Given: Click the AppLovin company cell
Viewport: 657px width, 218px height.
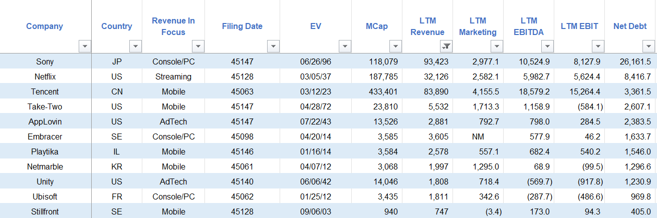Looking at the screenshot, I should (45, 121).
